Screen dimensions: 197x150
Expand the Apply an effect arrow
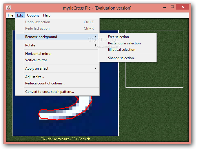coord(96,68)
